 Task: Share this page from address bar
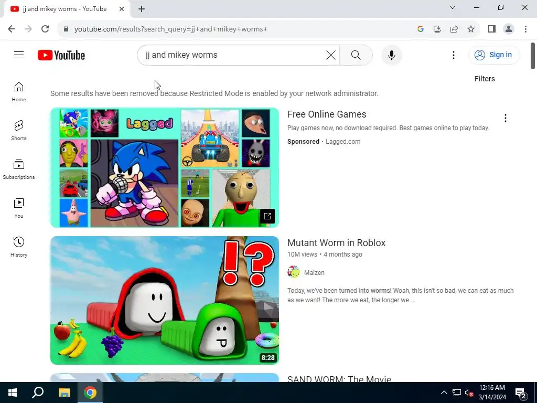pos(454,29)
